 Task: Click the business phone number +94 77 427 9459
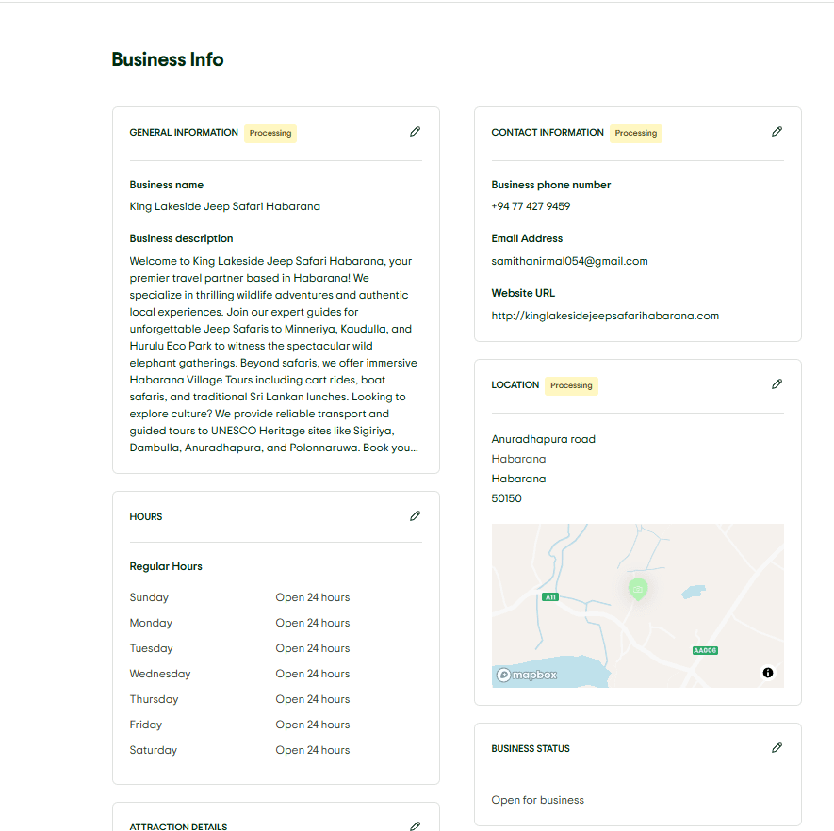531,206
